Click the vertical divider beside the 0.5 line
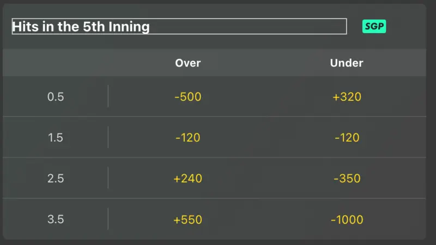The height and width of the screenshot is (245, 436). pos(108,96)
